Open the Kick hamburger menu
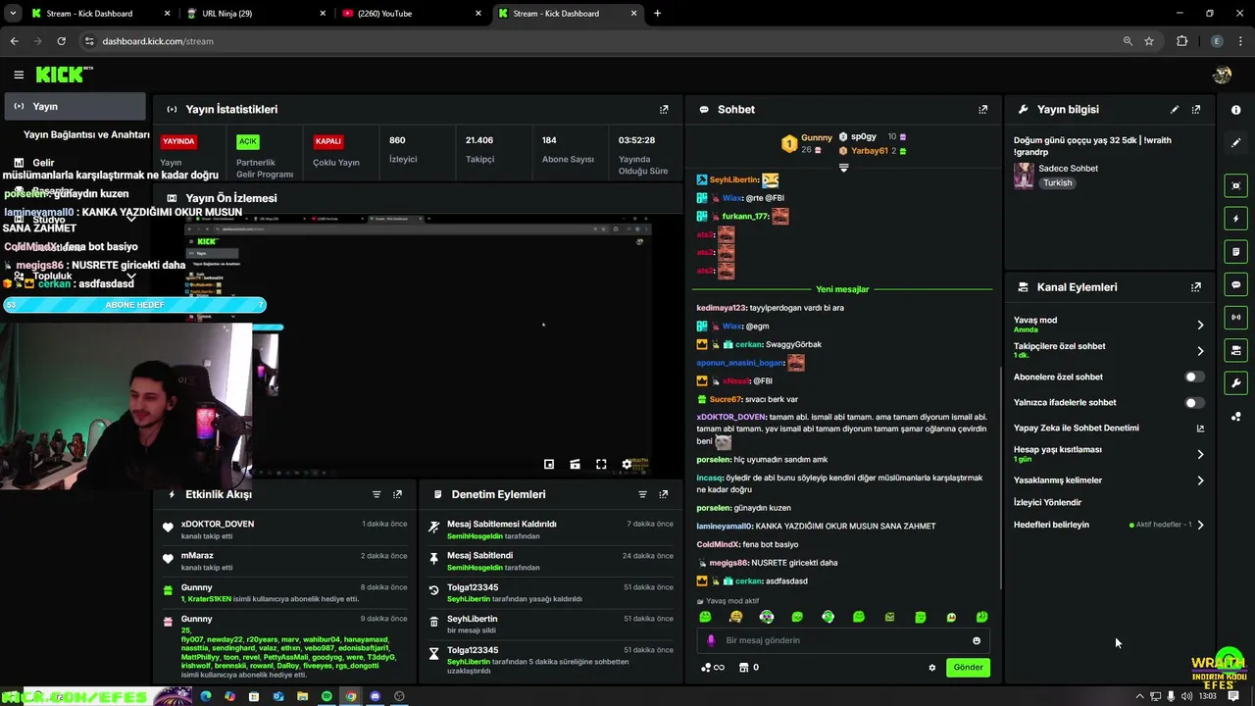Viewport: 1255px width, 706px height. [19, 75]
